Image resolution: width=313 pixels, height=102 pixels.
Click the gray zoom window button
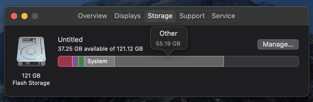(x=35, y=16)
